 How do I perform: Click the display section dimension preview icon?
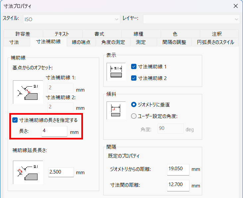coord(116,72)
